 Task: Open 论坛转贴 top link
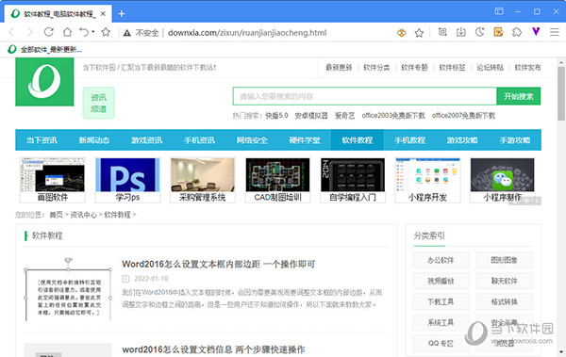point(490,68)
